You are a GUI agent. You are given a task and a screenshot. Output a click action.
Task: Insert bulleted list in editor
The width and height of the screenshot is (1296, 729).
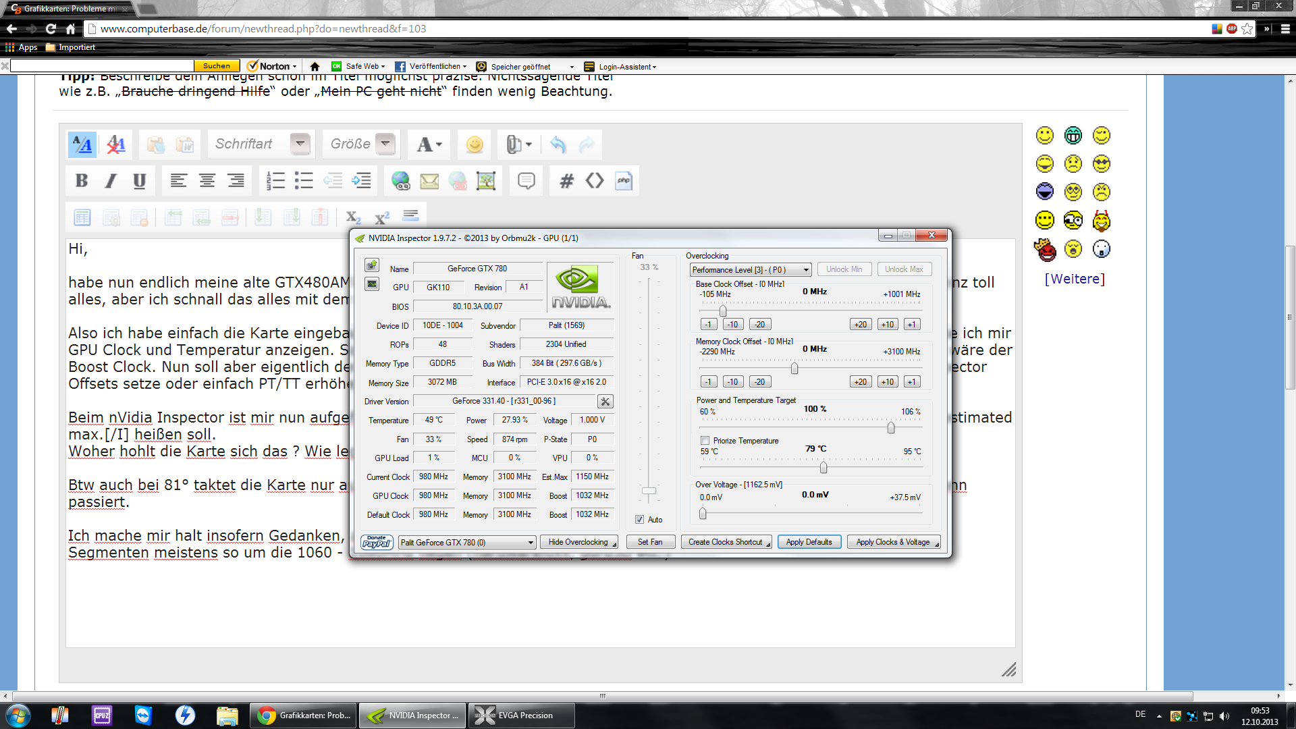click(304, 180)
